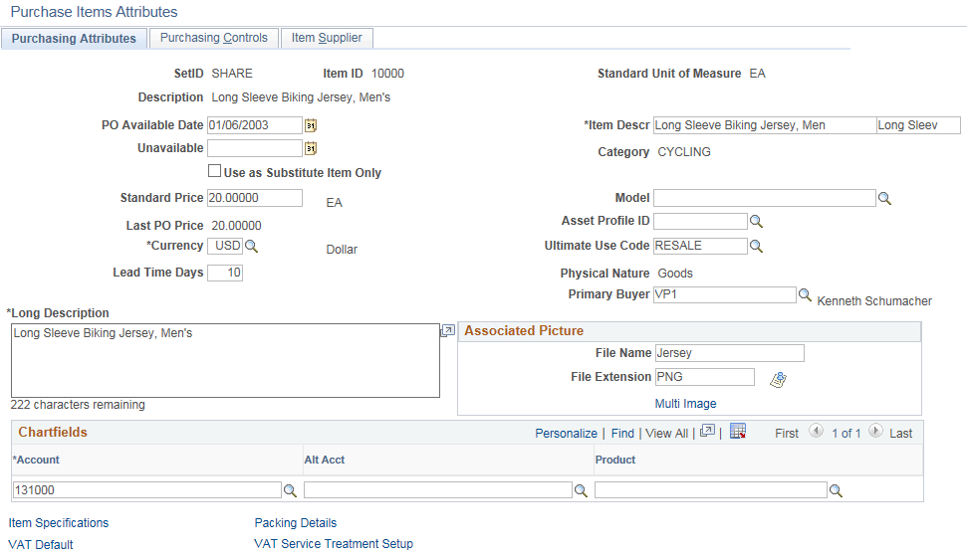
Task: Select Purchasing Attributes tab
Action: click(x=74, y=38)
